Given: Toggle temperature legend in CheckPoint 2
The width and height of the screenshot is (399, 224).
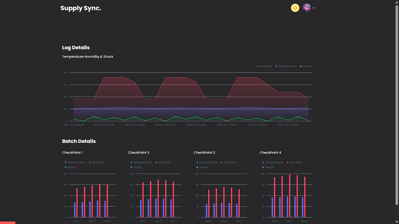Looking at the screenshot, I should (141, 162).
